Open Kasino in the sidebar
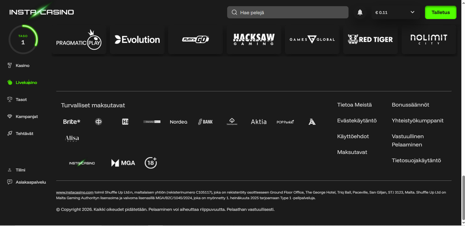Viewport: 465px width, 226px height. [23, 65]
